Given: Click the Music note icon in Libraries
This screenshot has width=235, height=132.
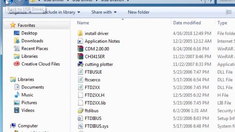Looking at the screenshot, I should pos(17,95).
